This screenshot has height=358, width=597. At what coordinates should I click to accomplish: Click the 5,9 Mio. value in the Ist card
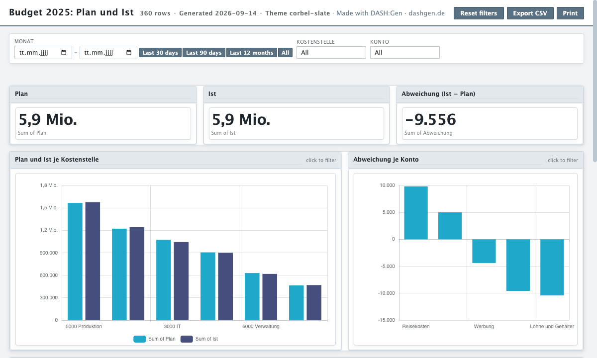point(241,119)
